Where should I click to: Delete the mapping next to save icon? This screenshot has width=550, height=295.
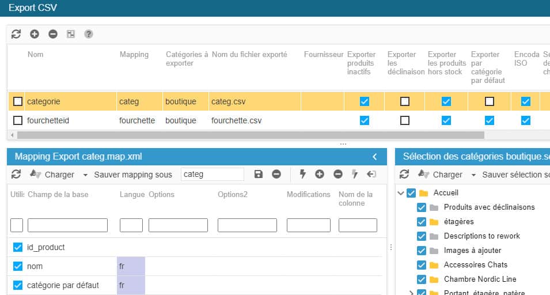(276, 174)
